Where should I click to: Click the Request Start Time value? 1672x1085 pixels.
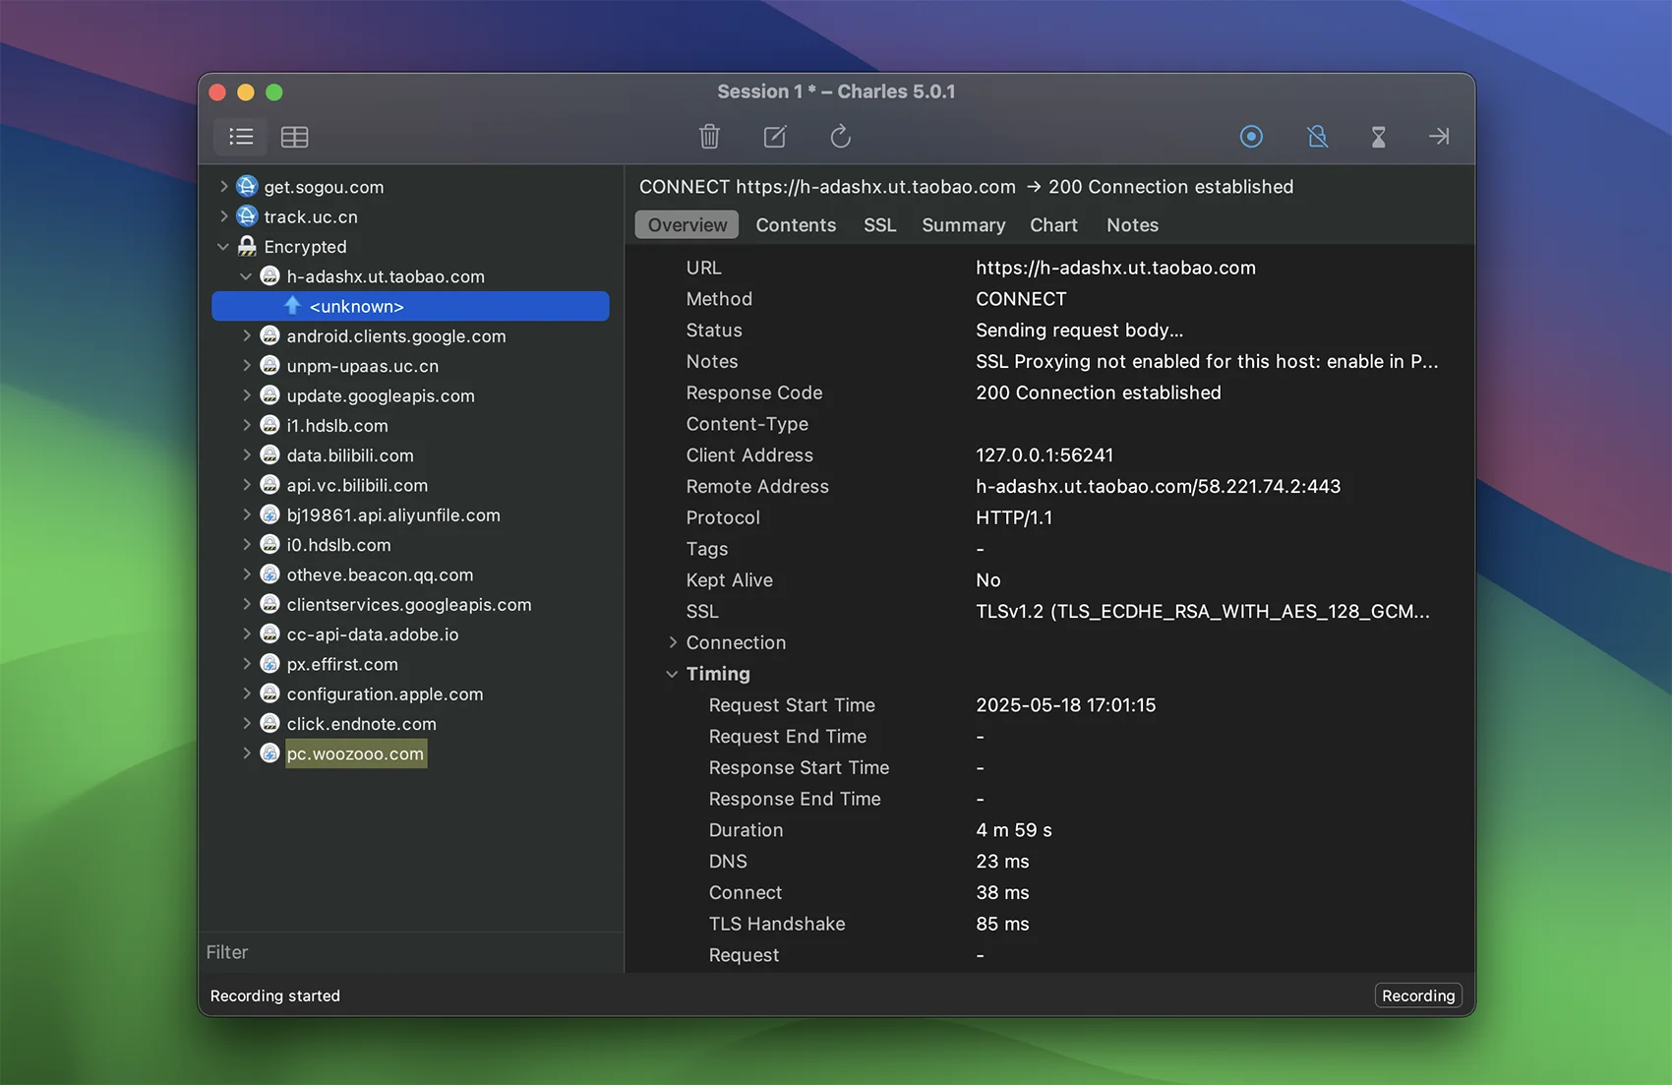point(1065,704)
